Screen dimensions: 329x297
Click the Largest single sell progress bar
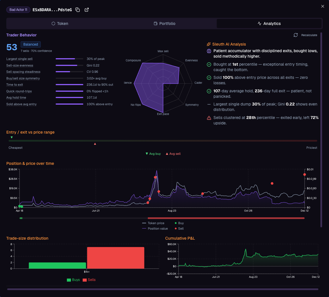click(x=69, y=59)
